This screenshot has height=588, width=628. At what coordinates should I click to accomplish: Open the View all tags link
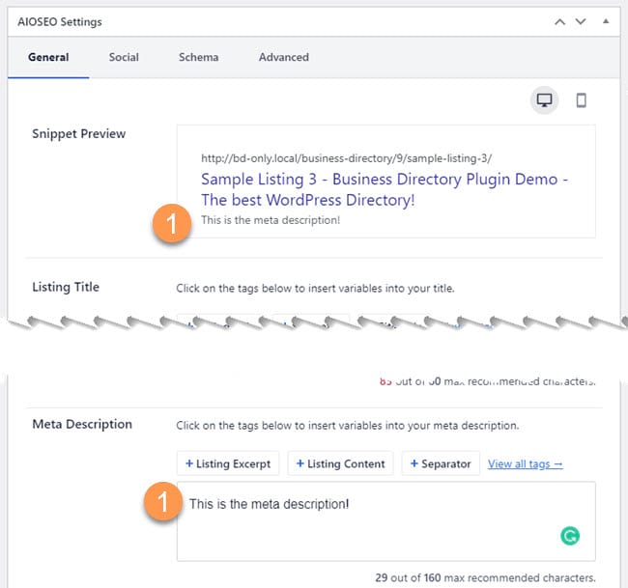tap(525, 463)
